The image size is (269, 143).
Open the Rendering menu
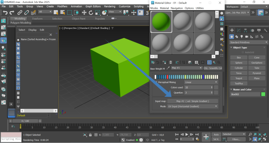point(110,6)
